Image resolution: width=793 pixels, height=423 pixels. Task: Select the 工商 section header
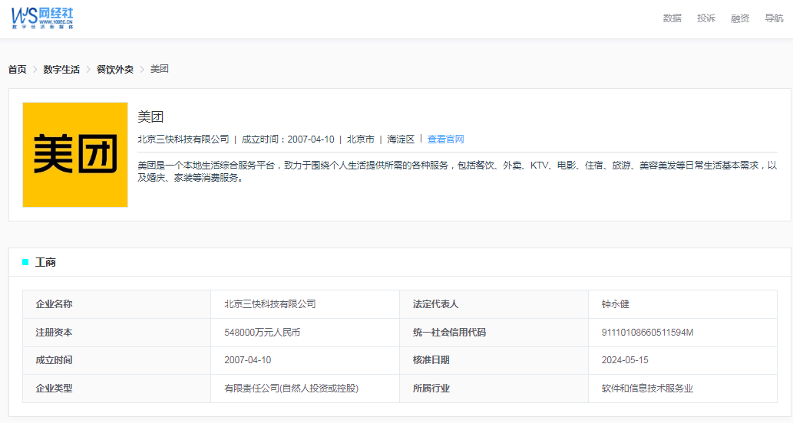[45, 262]
